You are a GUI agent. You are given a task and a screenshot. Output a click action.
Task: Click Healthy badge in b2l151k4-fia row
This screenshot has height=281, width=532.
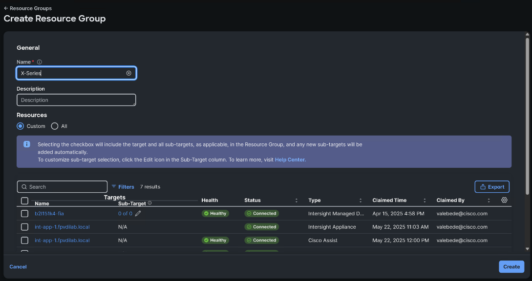click(215, 214)
